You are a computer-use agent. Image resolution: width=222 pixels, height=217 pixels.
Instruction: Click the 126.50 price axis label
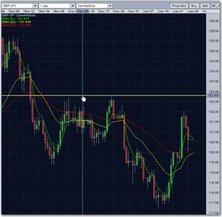[x=214, y=21]
